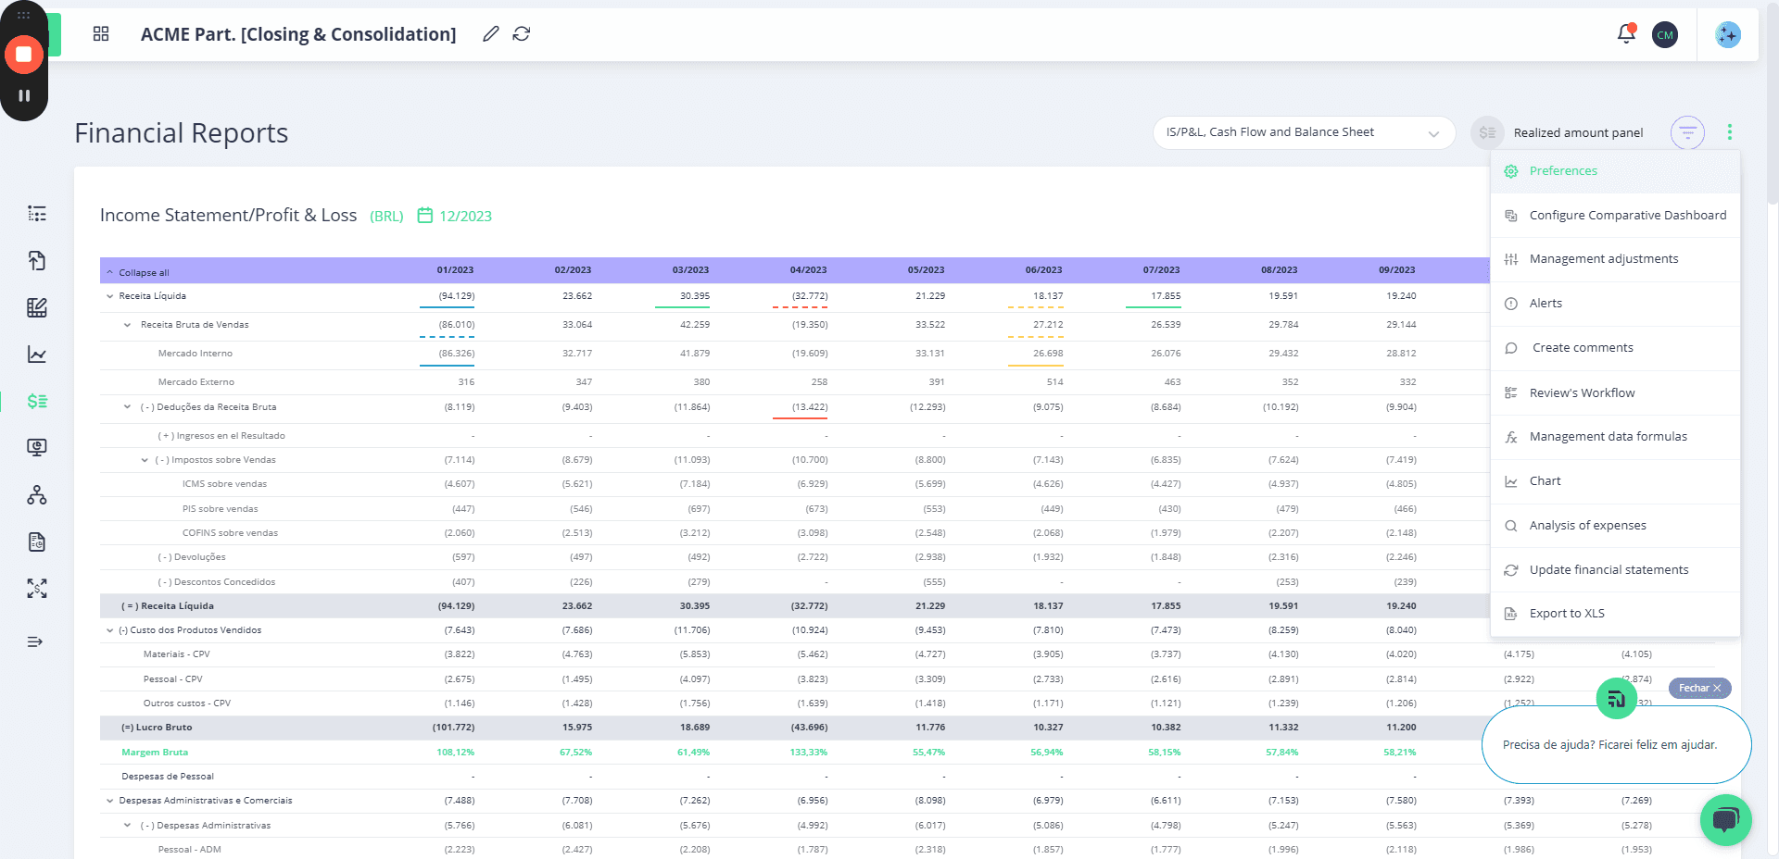Select the sidebar financial reports dollar icon
This screenshot has width=1779, height=859.
(x=37, y=401)
